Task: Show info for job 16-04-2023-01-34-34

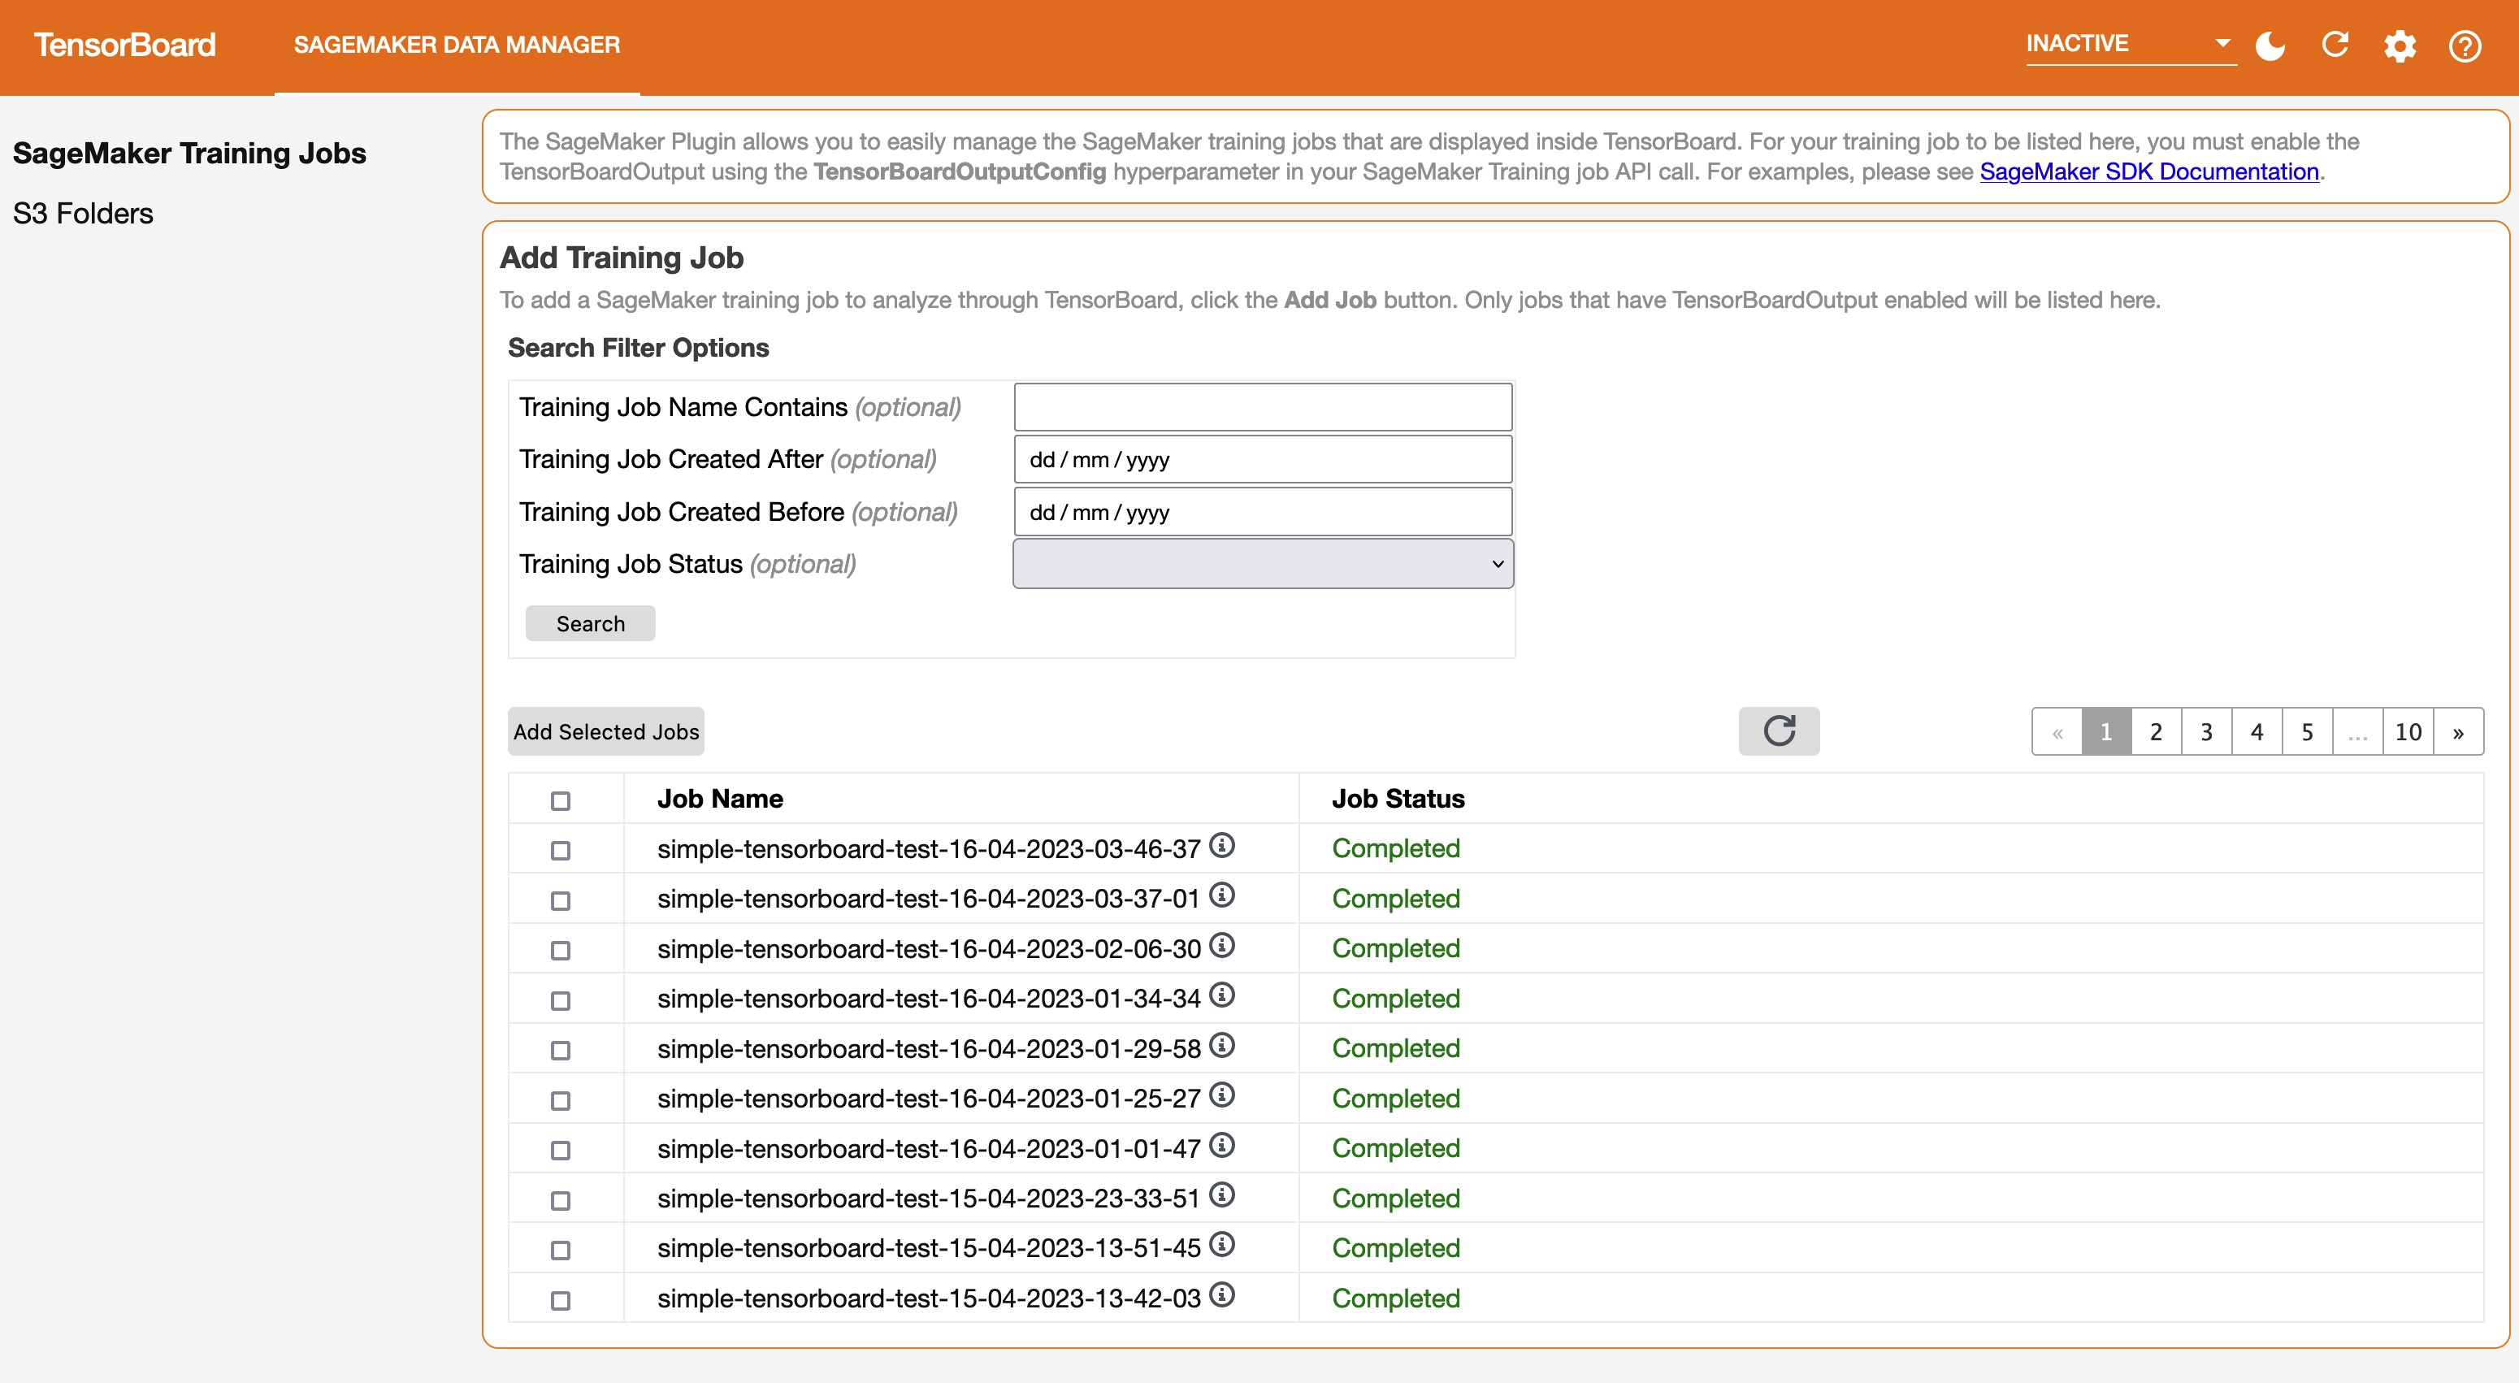Action: (x=1222, y=995)
